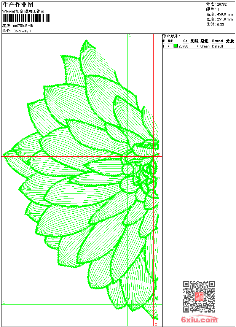Click the QR code image

199,296
